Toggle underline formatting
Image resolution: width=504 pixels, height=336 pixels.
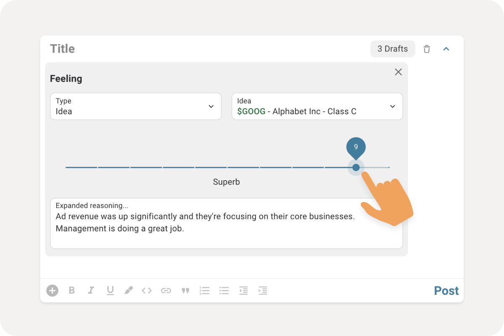110,290
